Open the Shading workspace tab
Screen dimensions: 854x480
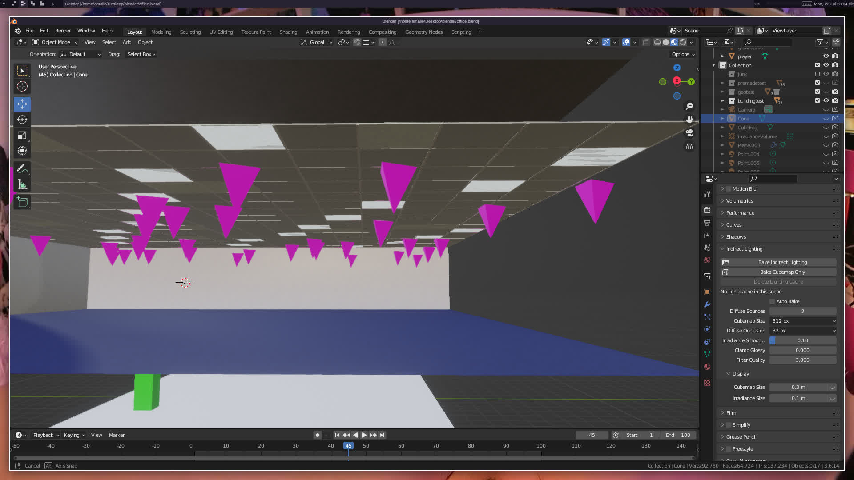(288, 32)
